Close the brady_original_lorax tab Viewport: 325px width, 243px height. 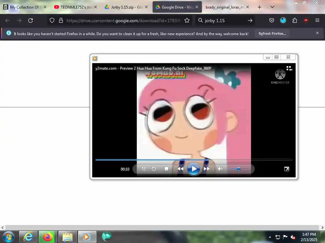[x=248, y=7]
